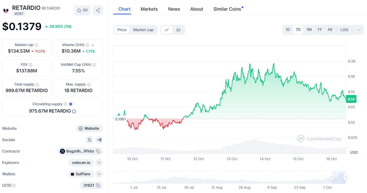Screen dimensions: 367x193
Task: Switch to candlestick chart view
Action: [x=178, y=30]
